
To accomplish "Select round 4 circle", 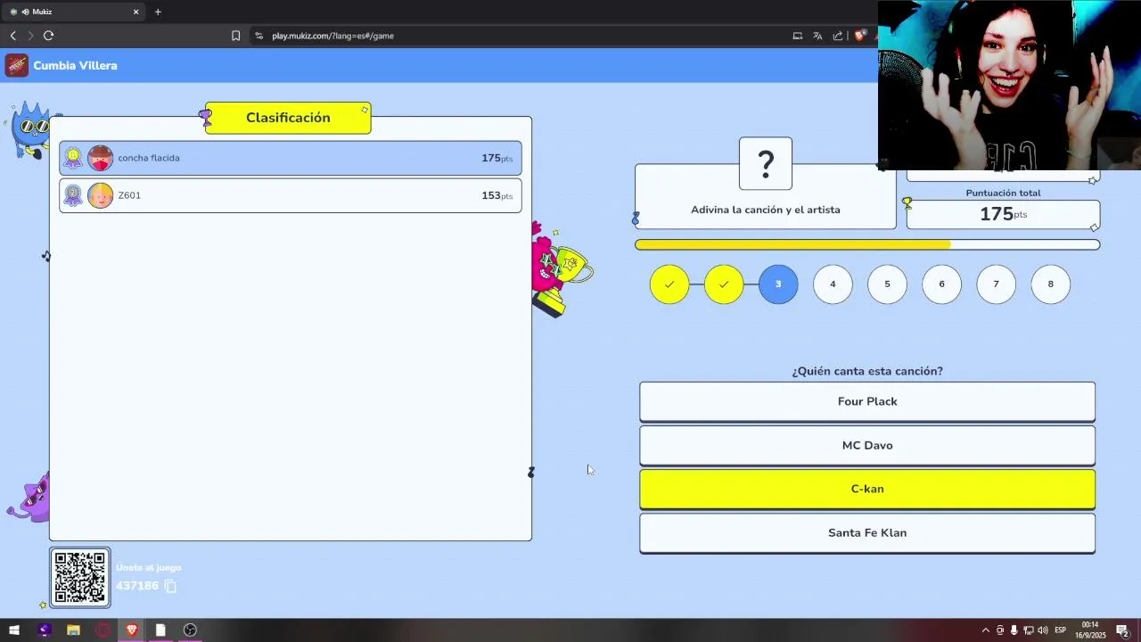I will 833,284.
